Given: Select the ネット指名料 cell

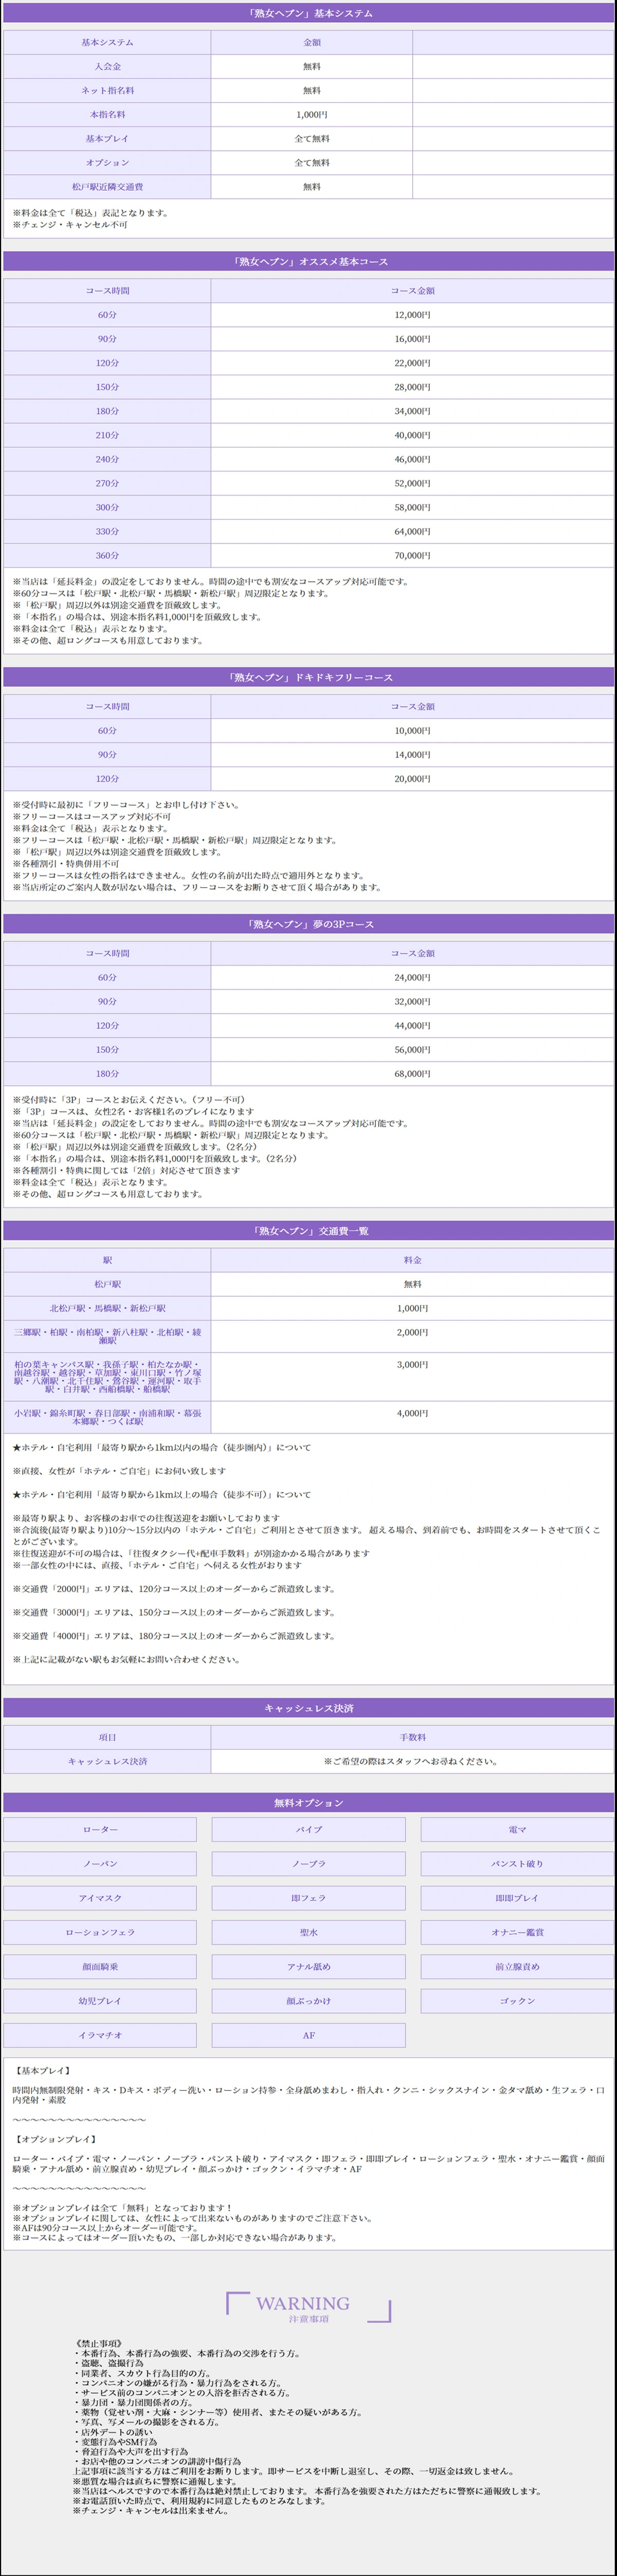Looking at the screenshot, I should point(107,90).
